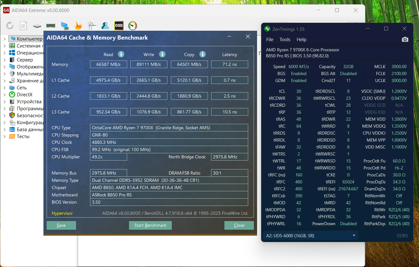Expand the Компьютер tree node
Image resolution: width=419 pixels, height=267 pixels.
point(4,39)
